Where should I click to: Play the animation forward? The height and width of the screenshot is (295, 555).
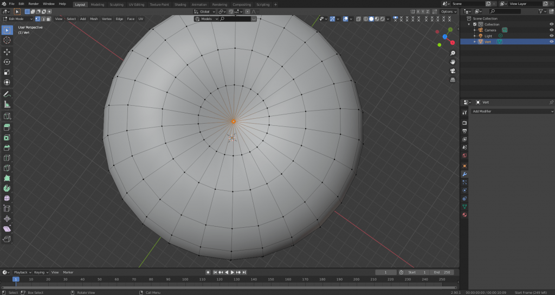(x=233, y=272)
